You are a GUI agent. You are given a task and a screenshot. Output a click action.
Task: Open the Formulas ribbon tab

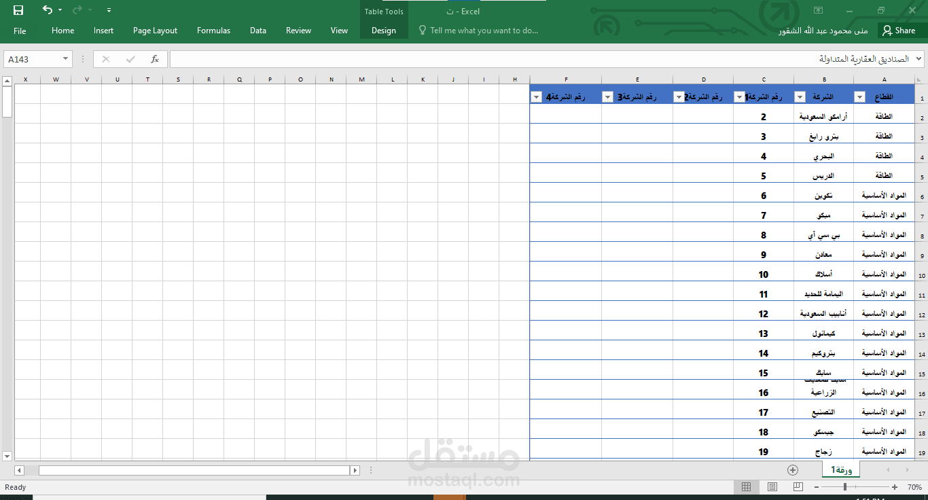213,31
